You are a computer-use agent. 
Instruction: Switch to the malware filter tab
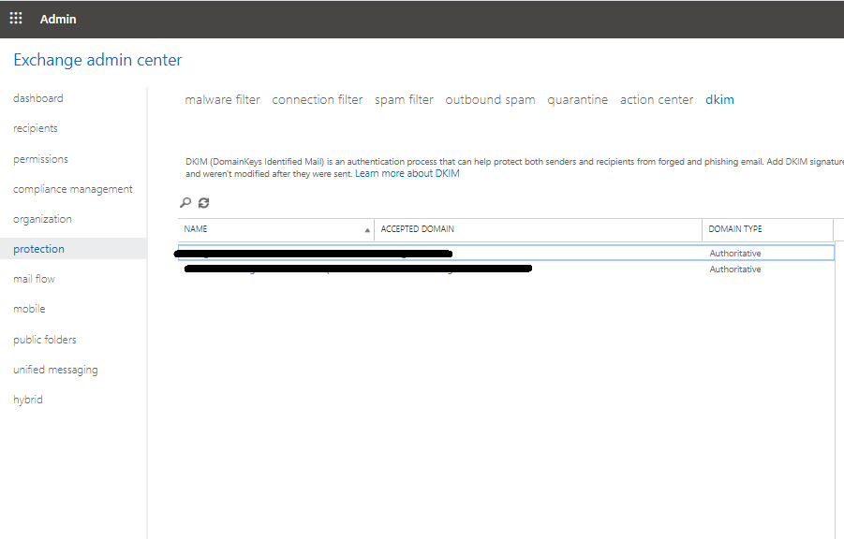(222, 99)
